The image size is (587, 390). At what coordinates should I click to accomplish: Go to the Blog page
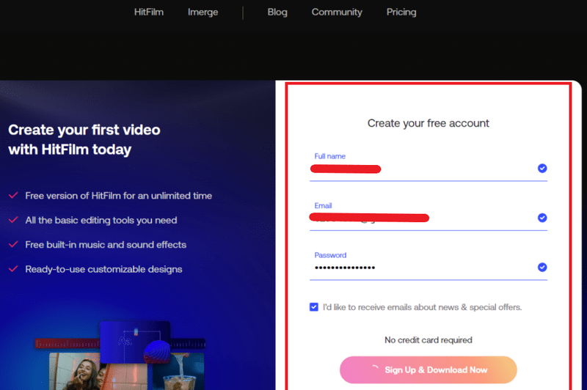point(277,12)
